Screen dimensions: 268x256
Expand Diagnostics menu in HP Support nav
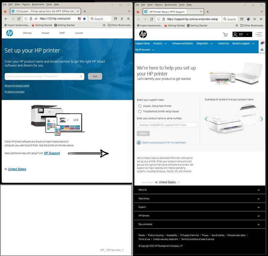point(205,44)
